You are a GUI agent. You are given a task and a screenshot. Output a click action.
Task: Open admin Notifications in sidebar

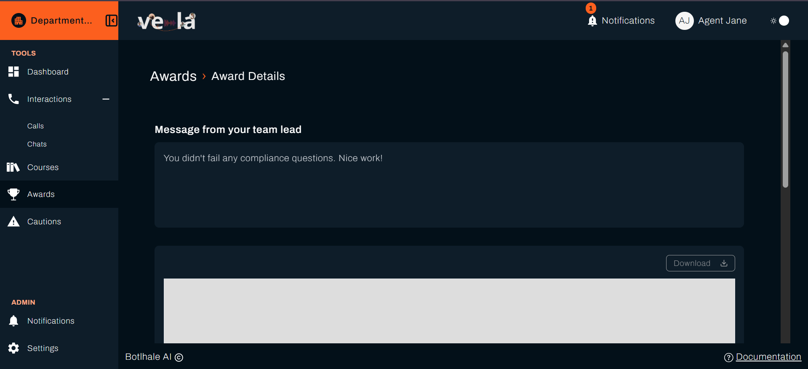click(51, 321)
